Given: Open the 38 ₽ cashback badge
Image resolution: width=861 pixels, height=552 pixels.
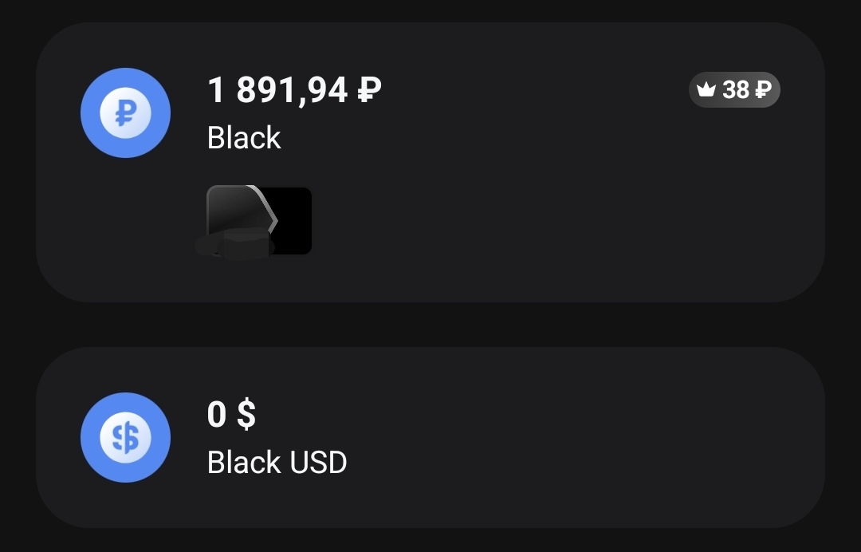Looking at the screenshot, I should [734, 89].
